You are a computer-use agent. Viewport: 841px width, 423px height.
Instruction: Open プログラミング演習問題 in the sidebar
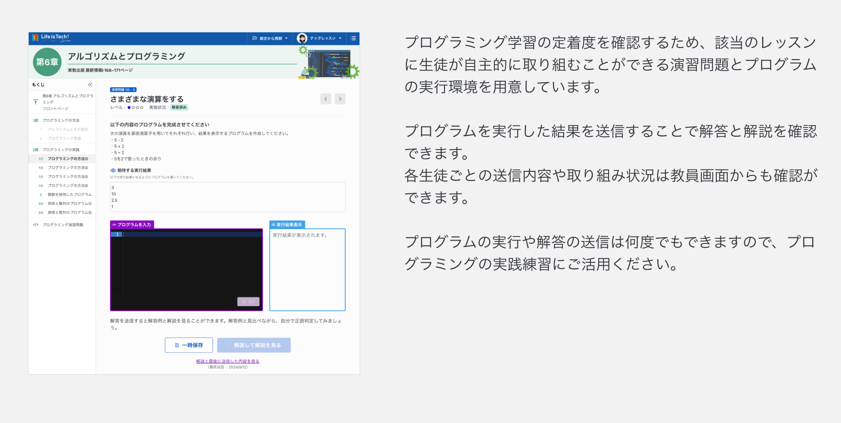point(62,225)
